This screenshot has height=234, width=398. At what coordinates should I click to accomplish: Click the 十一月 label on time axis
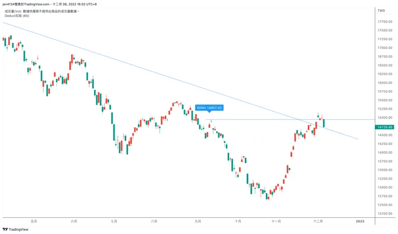(x=276, y=221)
